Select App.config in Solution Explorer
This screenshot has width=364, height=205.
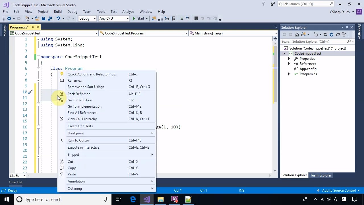tap(308, 69)
